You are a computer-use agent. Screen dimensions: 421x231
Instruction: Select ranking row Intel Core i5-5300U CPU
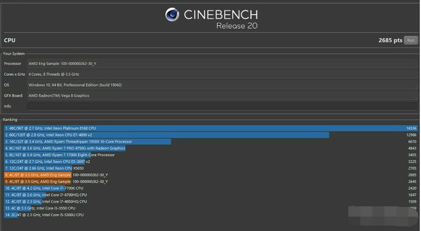click(211, 215)
